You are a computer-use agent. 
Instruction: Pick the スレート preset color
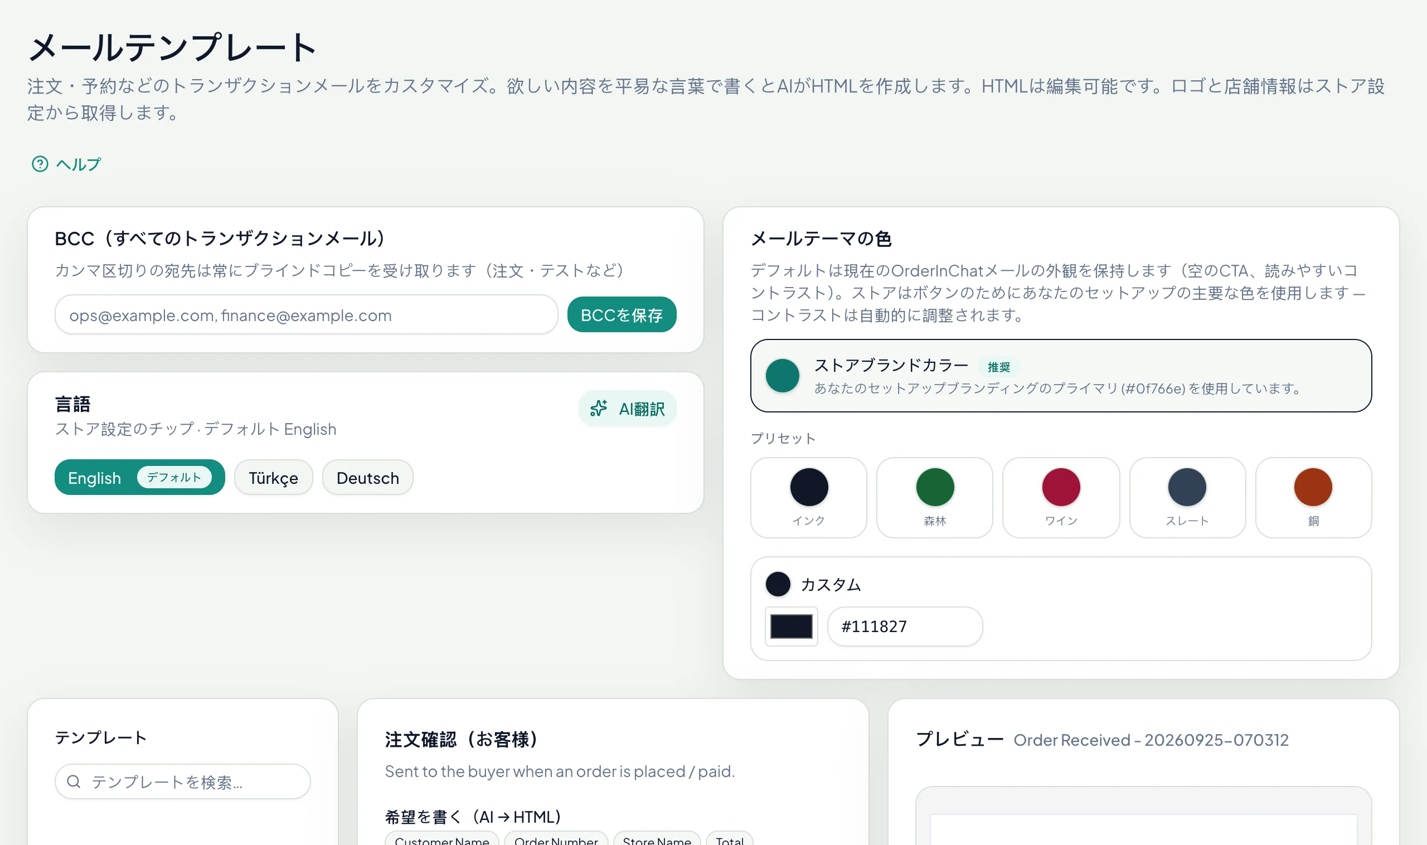[1187, 498]
